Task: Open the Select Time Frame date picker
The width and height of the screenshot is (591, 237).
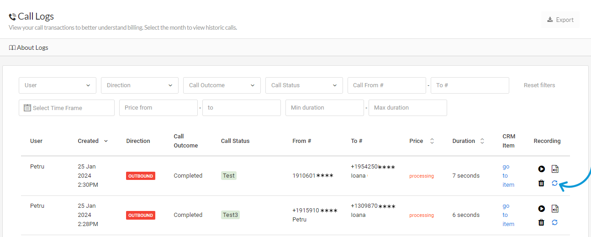Action: click(67, 108)
